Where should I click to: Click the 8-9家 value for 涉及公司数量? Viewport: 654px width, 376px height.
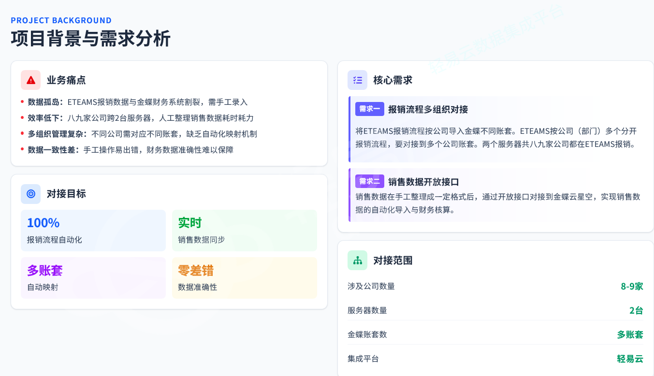coord(632,286)
